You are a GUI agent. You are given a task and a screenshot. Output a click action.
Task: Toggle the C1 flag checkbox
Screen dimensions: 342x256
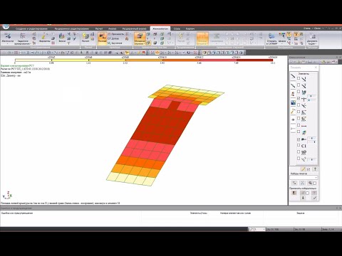(x=299, y=146)
